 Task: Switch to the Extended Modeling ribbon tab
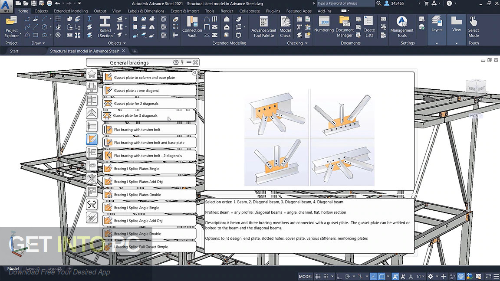71,11
